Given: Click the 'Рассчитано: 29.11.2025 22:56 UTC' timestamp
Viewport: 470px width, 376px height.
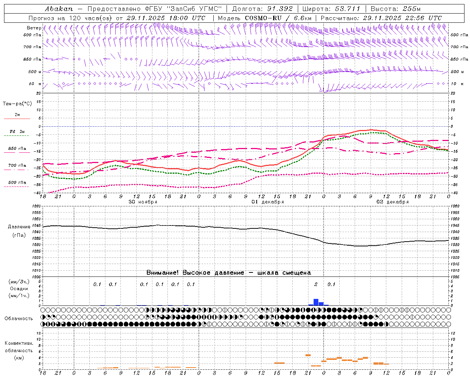Looking at the screenshot, I should click(x=381, y=18).
